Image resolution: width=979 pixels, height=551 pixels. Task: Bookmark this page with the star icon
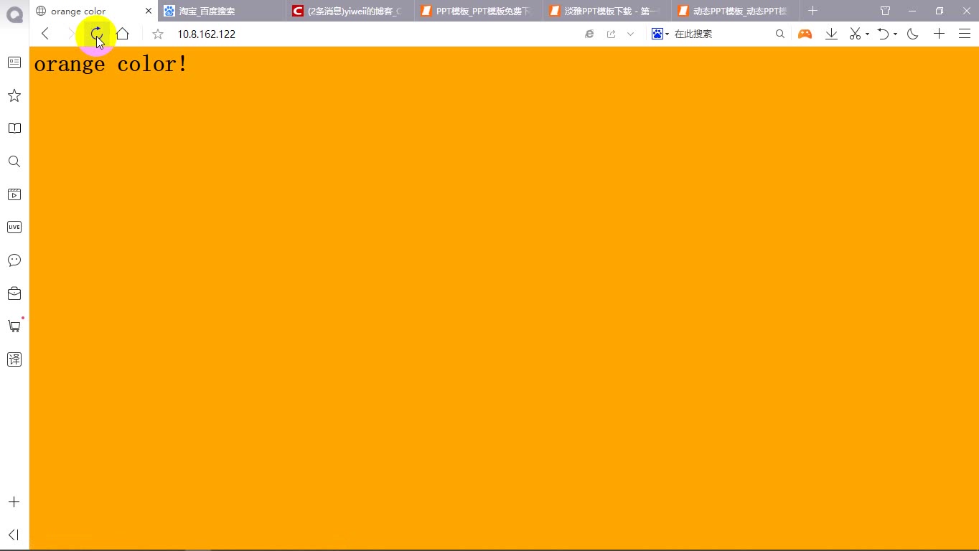[158, 34]
